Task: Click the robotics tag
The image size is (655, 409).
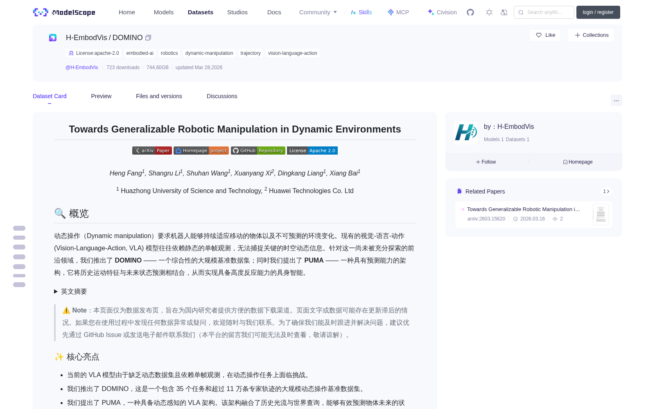Action: point(169,53)
